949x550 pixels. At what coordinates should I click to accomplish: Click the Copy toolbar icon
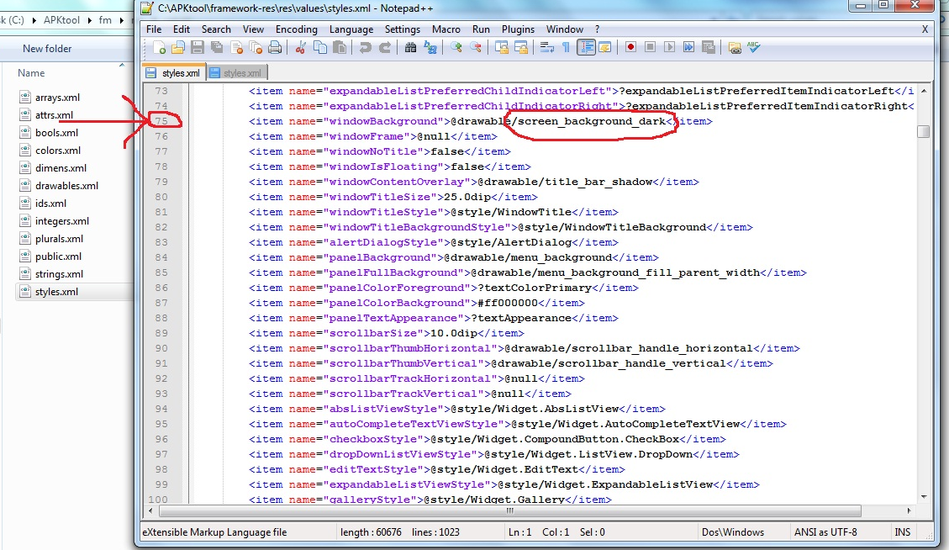pyautogui.click(x=320, y=47)
